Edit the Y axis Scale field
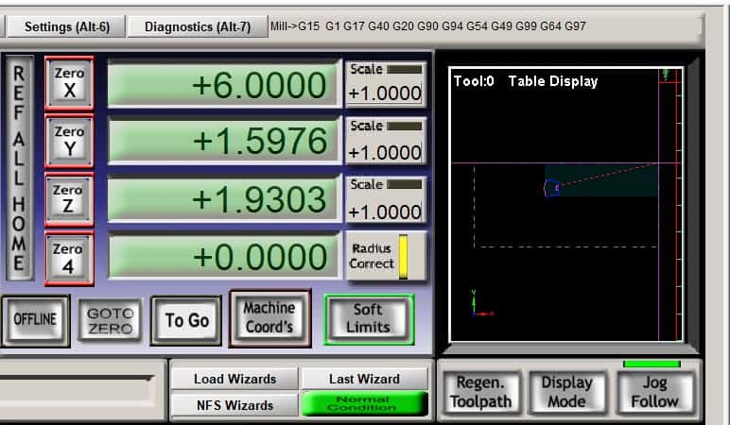The image size is (730, 425). [385, 152]
